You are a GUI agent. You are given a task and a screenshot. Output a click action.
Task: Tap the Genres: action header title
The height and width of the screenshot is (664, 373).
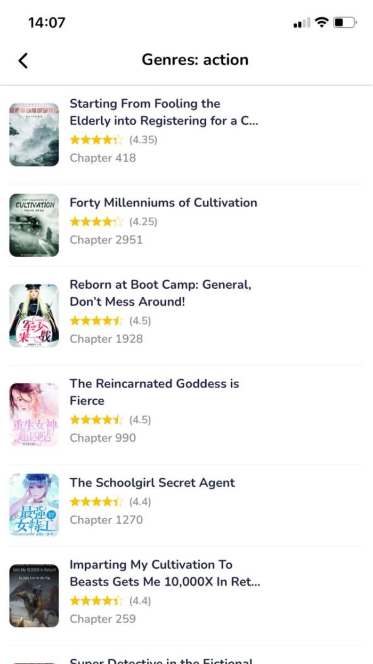[195, 60]
